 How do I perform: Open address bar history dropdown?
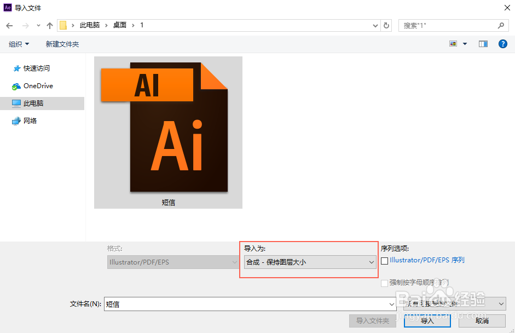375,26
